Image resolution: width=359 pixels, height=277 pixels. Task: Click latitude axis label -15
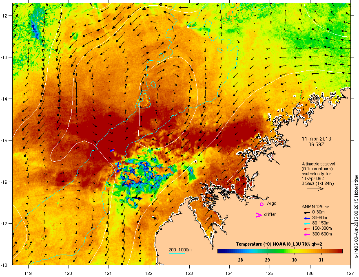point(4,140)
